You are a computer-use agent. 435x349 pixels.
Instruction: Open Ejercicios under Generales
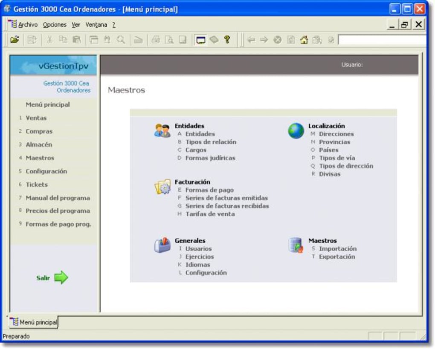[200, 257]
